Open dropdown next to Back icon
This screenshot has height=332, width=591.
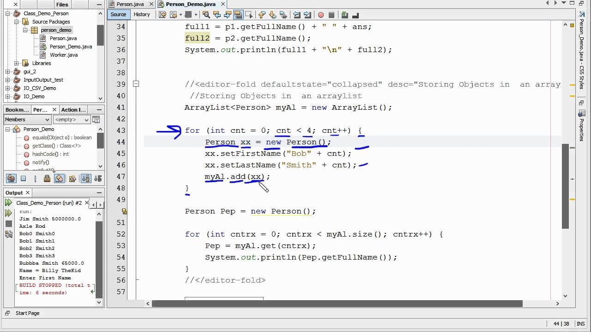(x=181, y=14)
